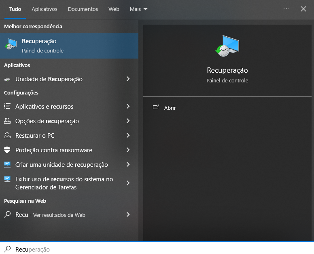Click Abrir to open Recuperação

coord(170,108)
